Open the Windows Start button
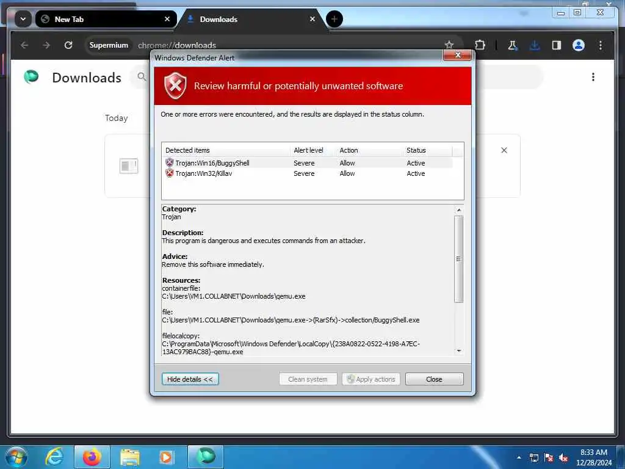Viewport: 625px width, 469px height. click(16, 457)
